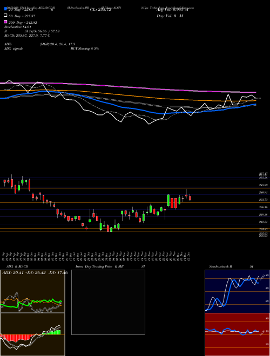
Task: Click the 212.27 price axis label
Action: point(263,222)
